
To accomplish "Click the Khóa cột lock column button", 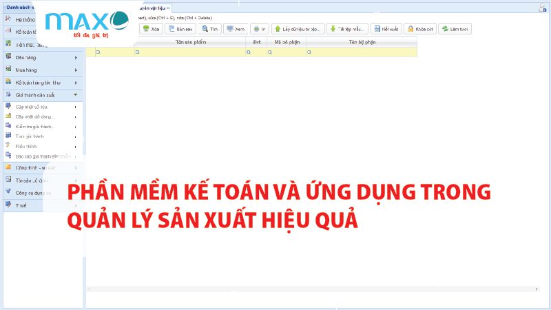I will click(420, 29).
